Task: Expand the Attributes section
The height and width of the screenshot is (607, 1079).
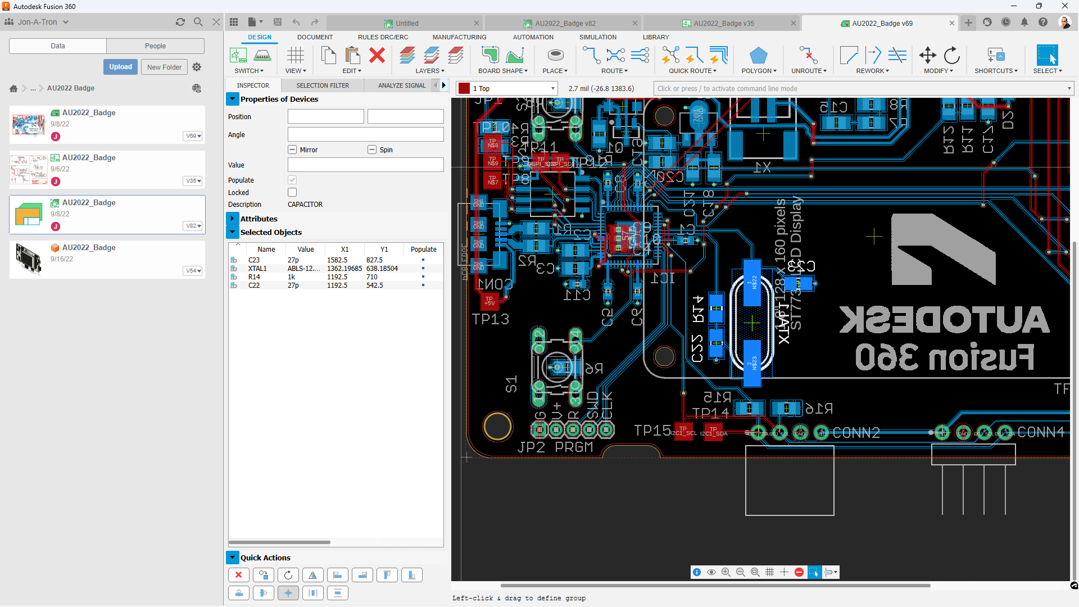Action: pyautogui.click(x=233, y=219)
